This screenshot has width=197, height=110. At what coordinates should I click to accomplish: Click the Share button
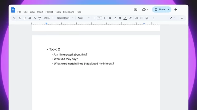click(x=159, y=9)
